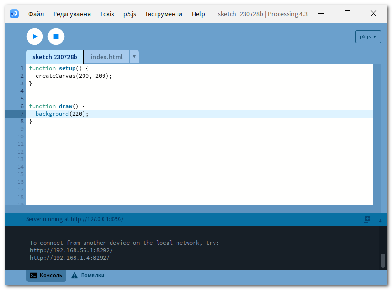
Task: Click the copy console output icon
Action: (366, 219)
